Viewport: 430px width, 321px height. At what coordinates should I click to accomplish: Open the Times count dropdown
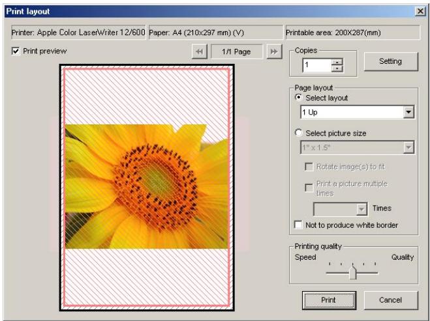pos(361,210)
